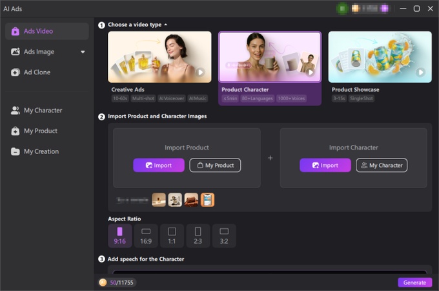The width and height of the screenshot is (439, 291).
Task: Click the speech text input field
Action: point(270,272)
